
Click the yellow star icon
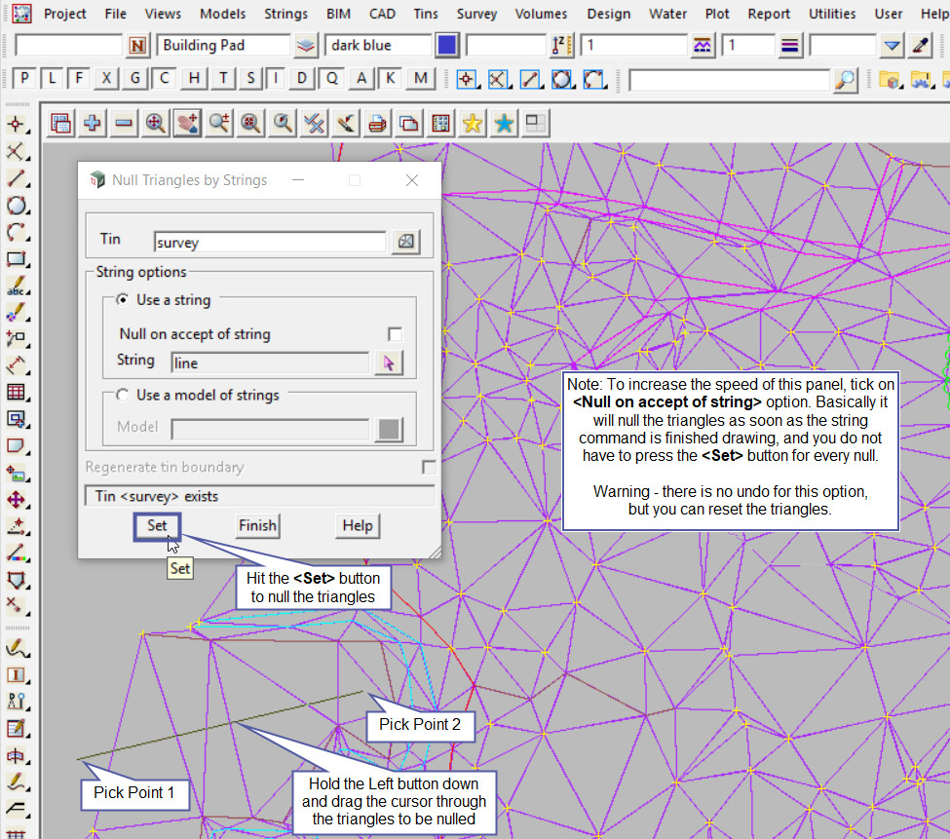[473, 123]
